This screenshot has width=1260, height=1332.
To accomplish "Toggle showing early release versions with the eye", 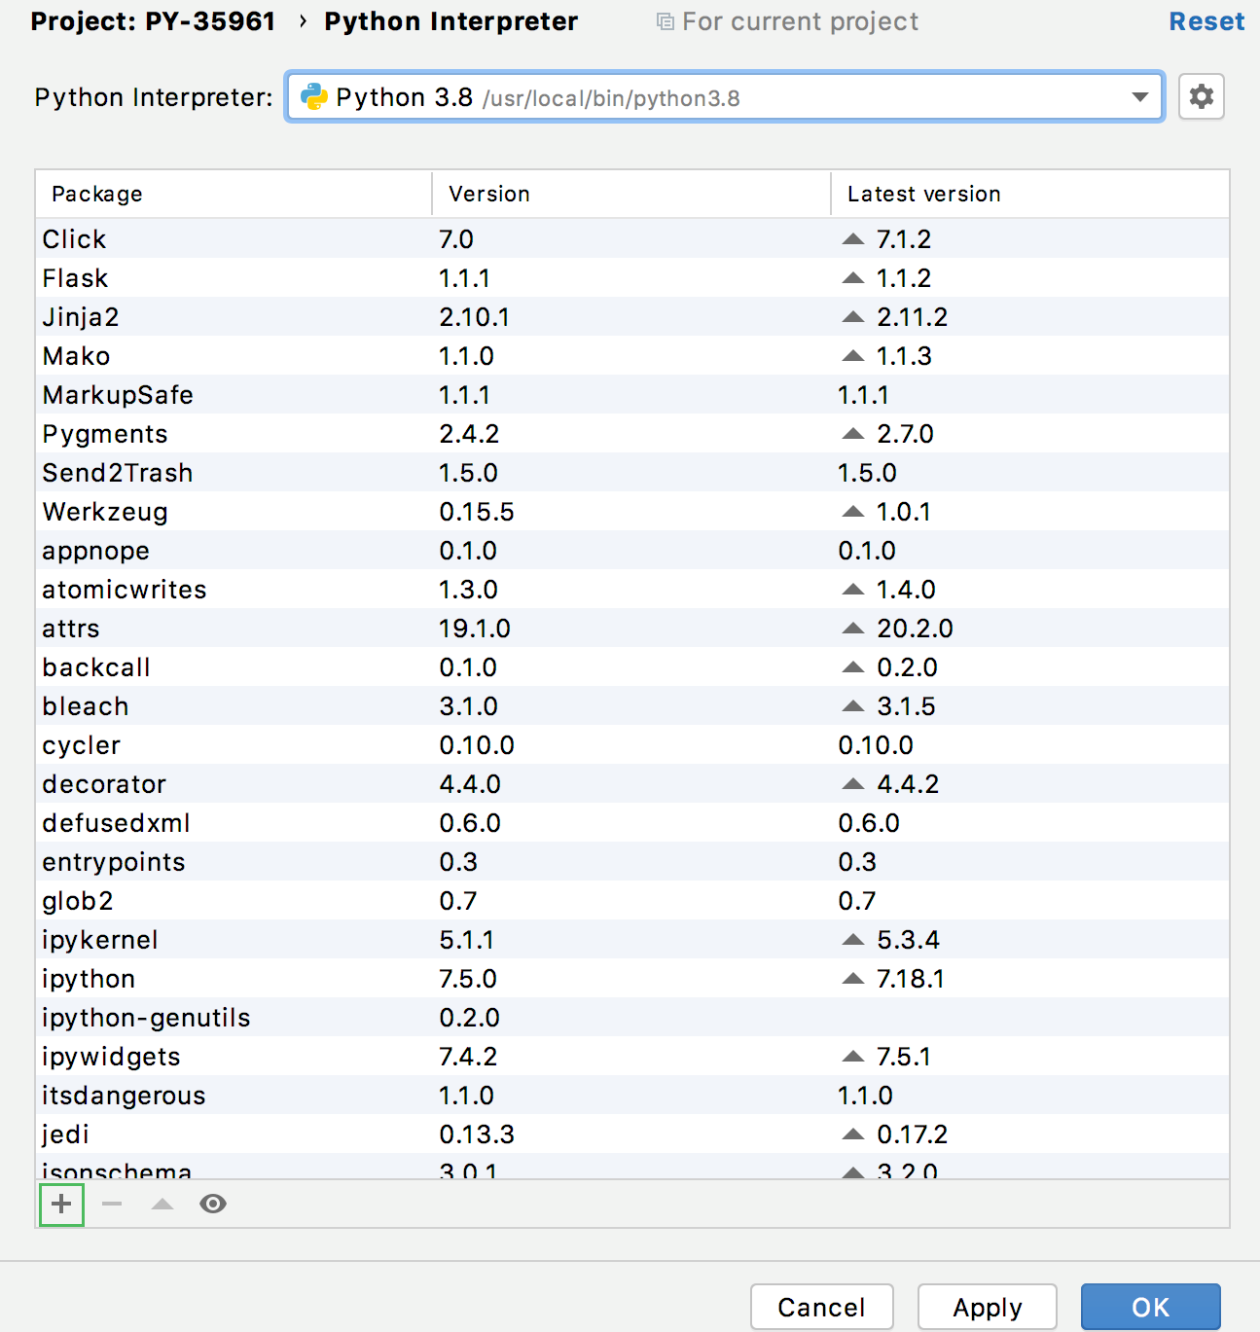I will [213, 1205].
